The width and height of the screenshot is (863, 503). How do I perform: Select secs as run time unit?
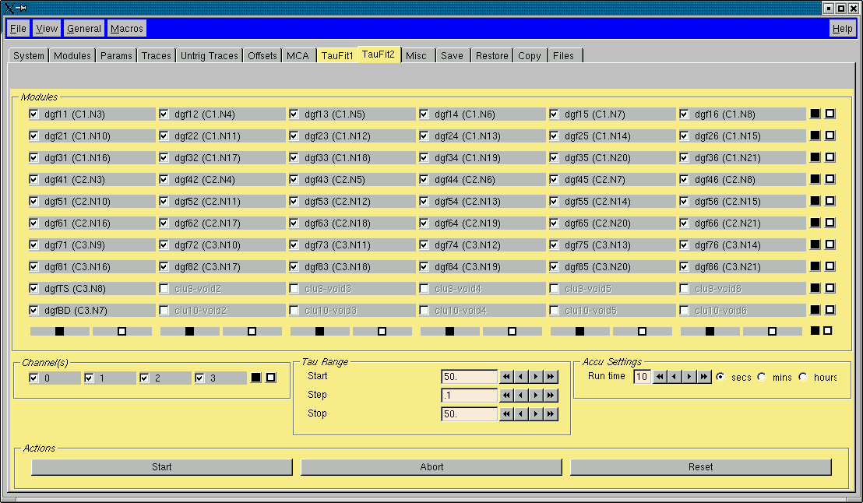click(x=720, y=377)
